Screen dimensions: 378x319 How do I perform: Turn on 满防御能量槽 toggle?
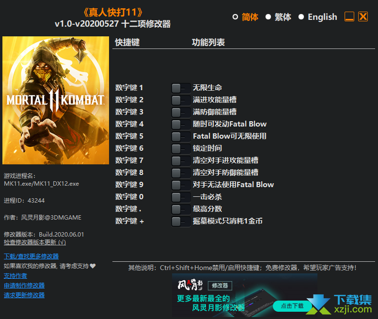click(181, 112)
